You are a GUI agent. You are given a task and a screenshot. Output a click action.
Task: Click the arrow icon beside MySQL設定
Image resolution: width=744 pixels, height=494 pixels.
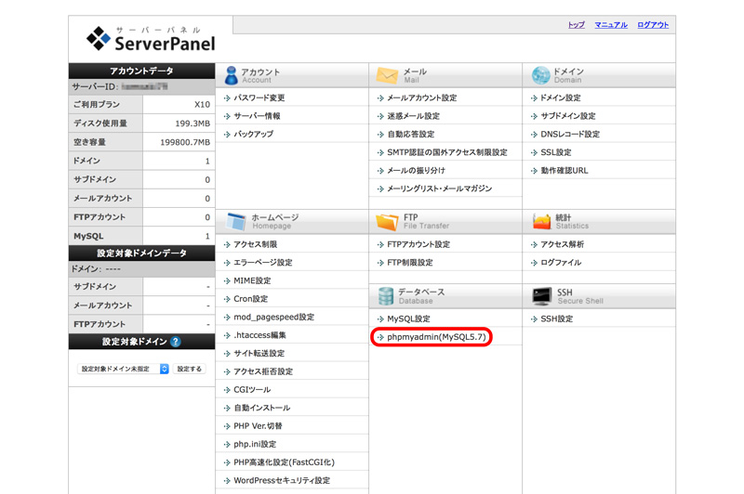[380, 319]
